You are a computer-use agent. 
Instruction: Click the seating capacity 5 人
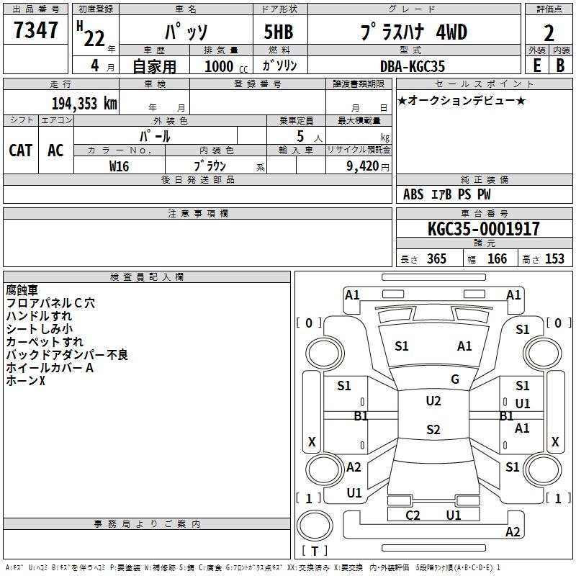coord(310,137)
